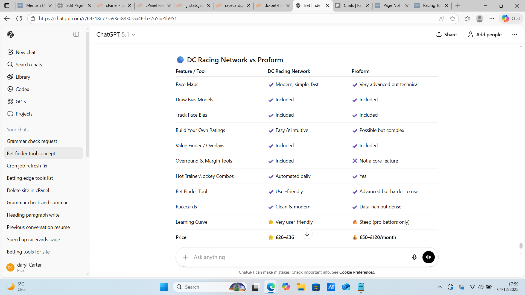Screen dimensions: 525x295
Task: Start voice mode with the black waveform button
Action: pyautogui.click(x=428, y=257)
